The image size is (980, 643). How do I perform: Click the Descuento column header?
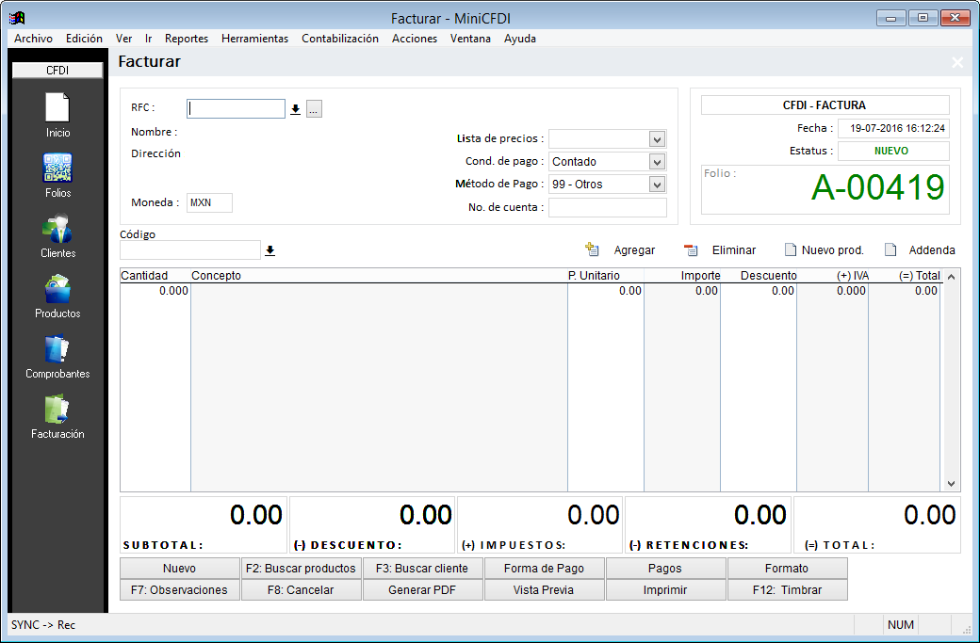tap(759, 276)
